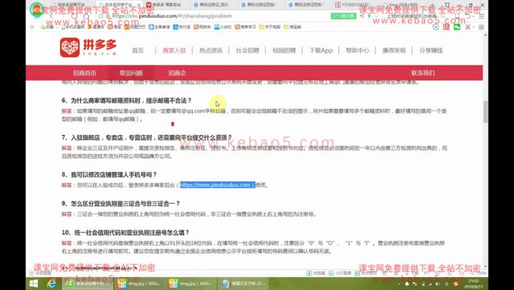Open 帮助中心 in the top navigation

pyautogui.click(x=357, y=51)
